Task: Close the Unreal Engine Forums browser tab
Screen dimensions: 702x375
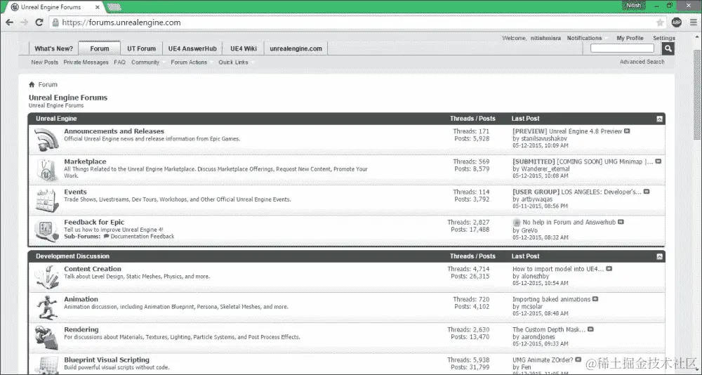Action: (x=98, y=7)
